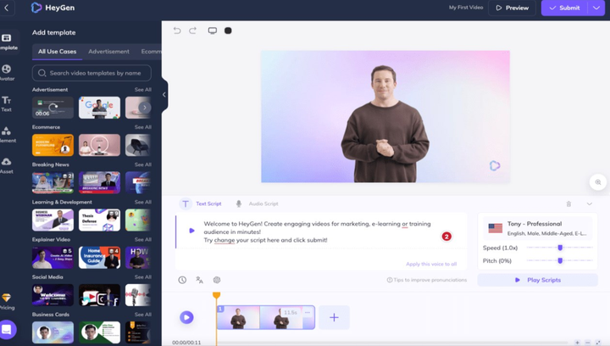Redo the last action

coord(192,31)
